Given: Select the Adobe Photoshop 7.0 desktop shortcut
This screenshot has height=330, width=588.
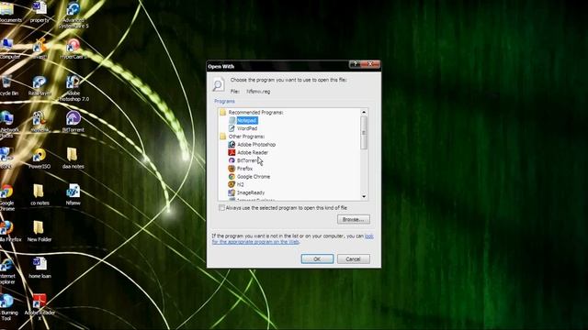Looking at the screenshot, I should (x=73, y=88).
